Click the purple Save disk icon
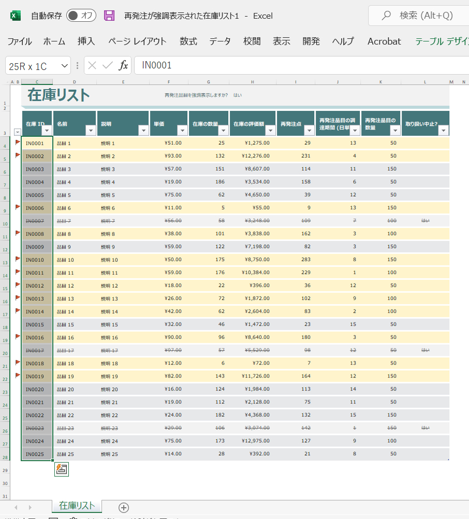 (x=109, y=16)
